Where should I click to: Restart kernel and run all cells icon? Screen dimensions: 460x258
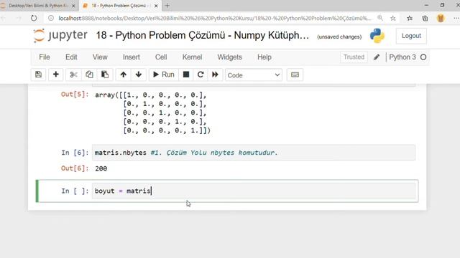pos(215,75)
